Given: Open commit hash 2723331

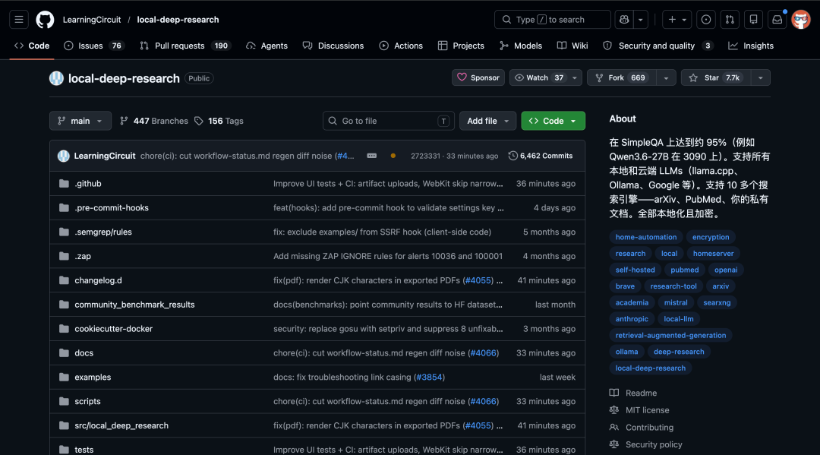Looking at the screenshot, I should (x=425, y=156).
